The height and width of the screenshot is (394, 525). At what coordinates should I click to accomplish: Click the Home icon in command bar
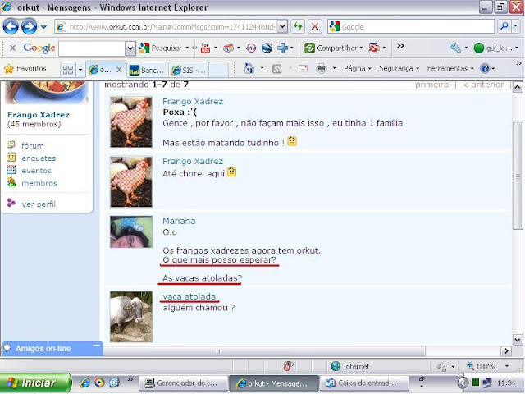point(249,68)
